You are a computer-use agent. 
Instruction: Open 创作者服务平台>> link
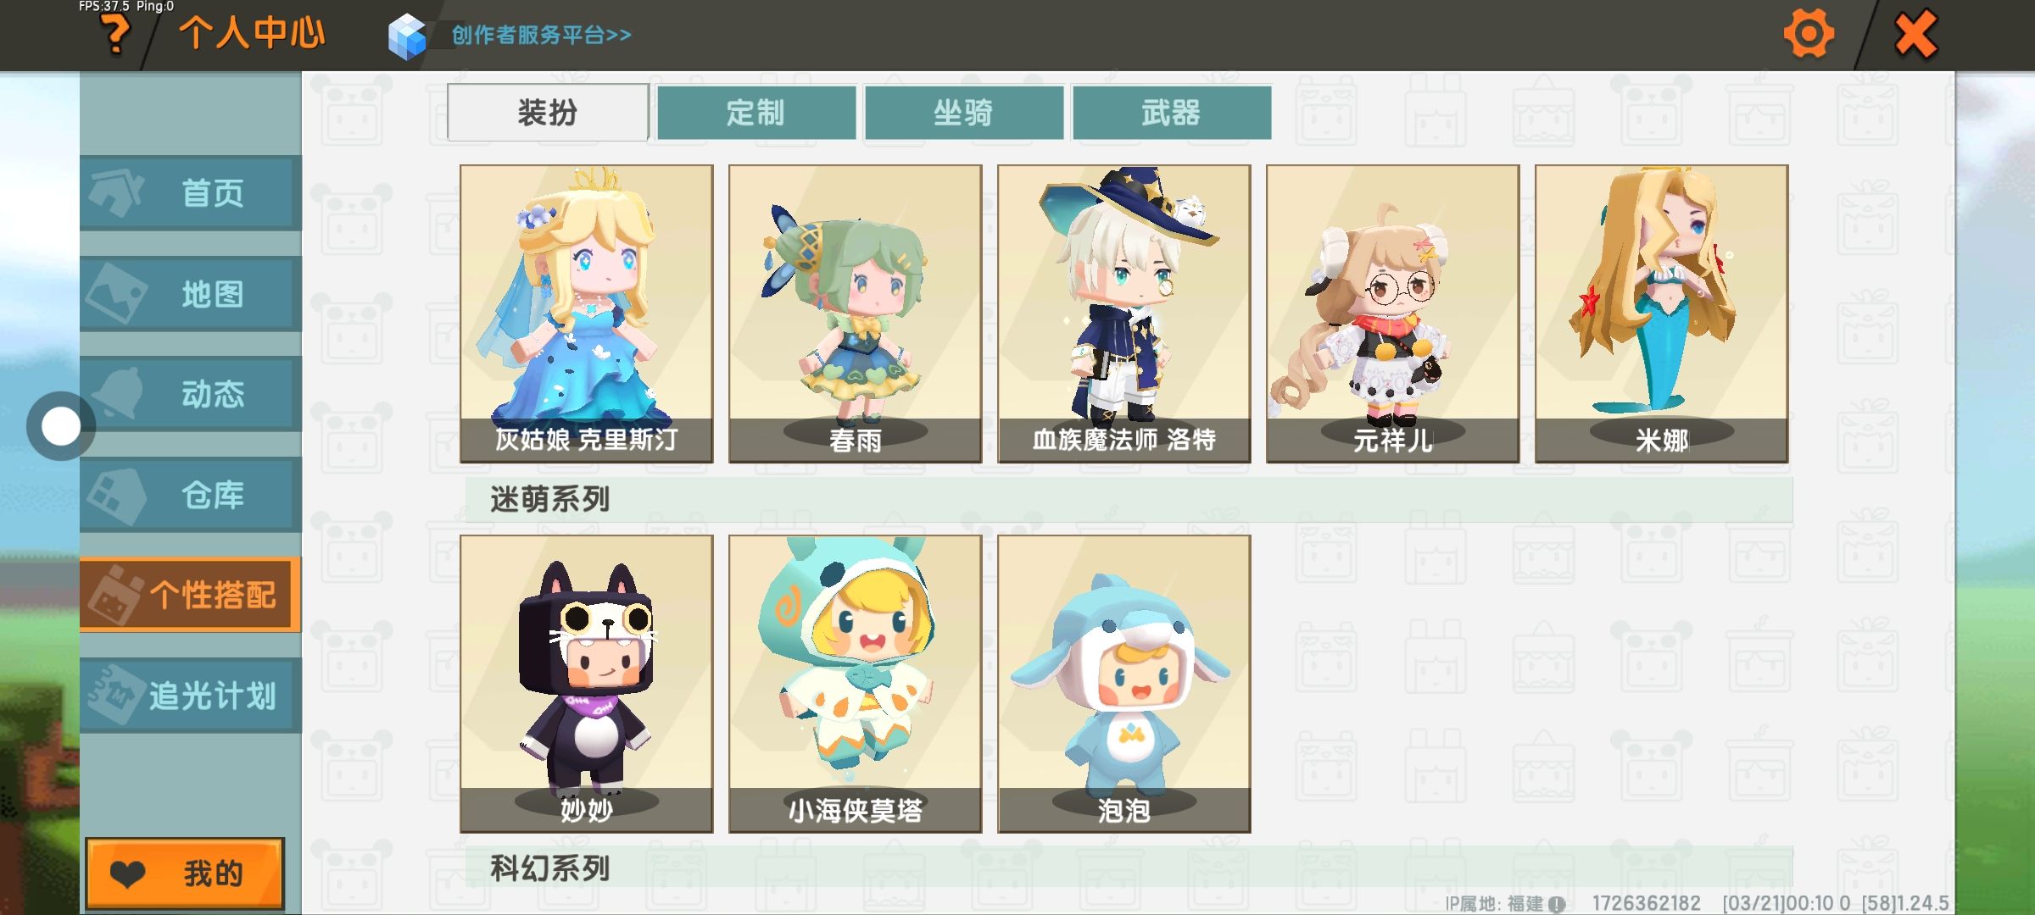click(541, 35)
